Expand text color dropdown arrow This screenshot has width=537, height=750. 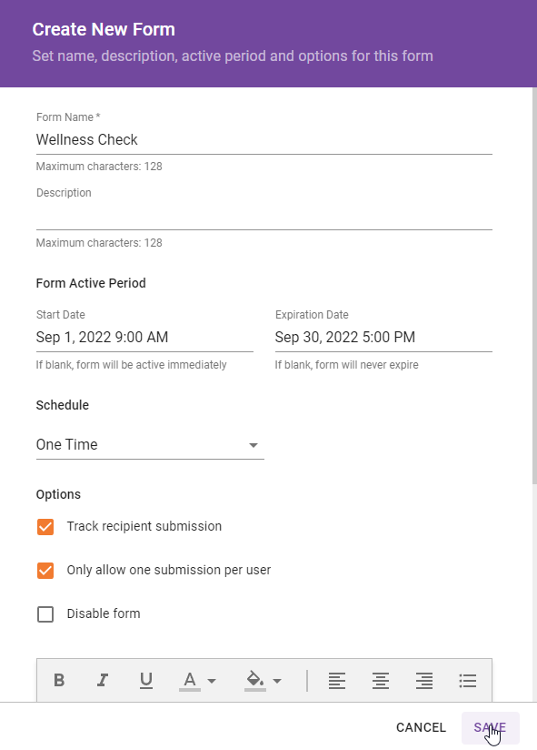pyautogui.click(x=212, y=681)
